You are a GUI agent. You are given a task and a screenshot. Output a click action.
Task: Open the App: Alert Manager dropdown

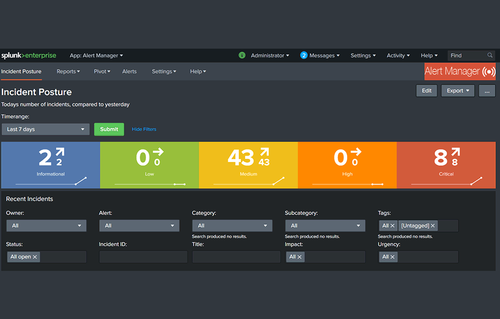point(96,55)
